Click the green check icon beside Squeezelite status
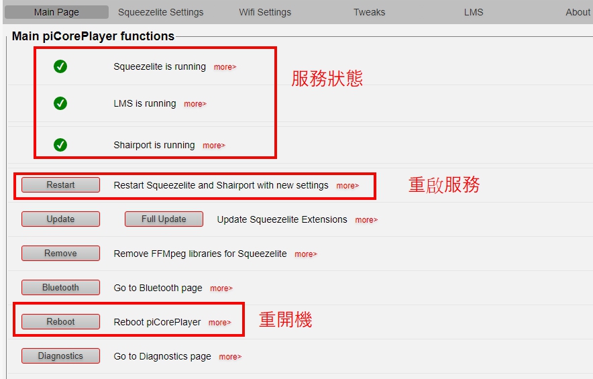 pos(60,66)
